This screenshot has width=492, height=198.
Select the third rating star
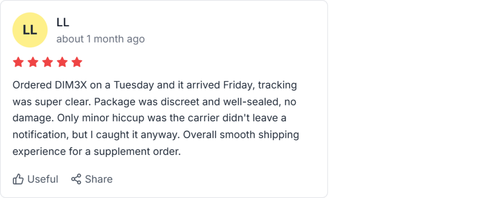[48, 62]
